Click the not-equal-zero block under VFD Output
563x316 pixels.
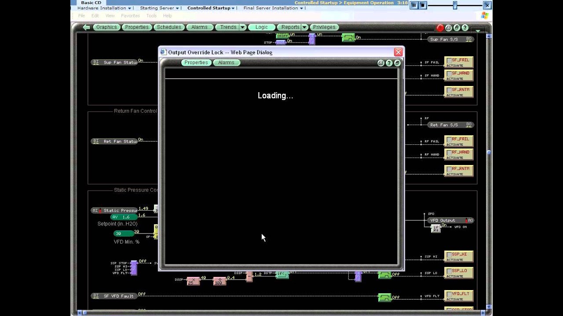click(435, 228)
